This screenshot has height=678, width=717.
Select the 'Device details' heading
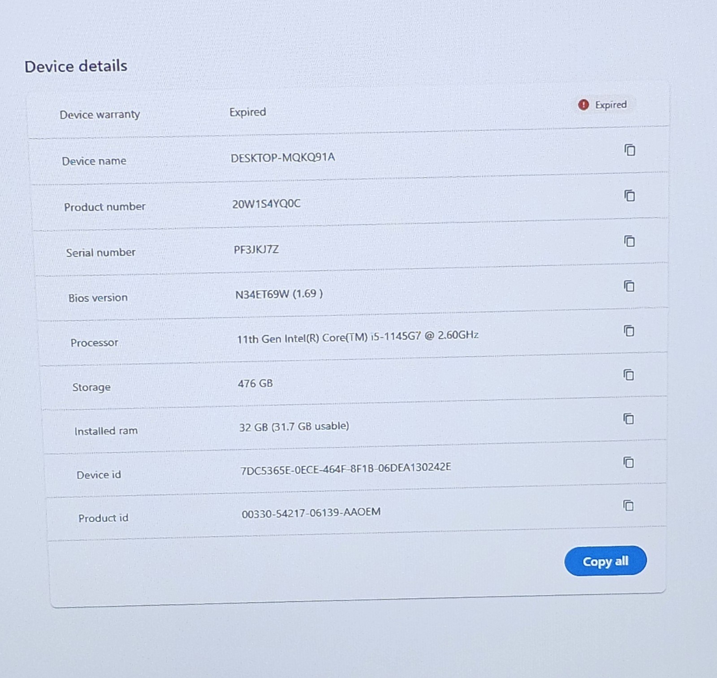76,66
